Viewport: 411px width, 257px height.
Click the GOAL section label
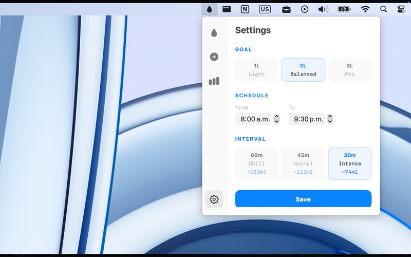pos(244,49)
